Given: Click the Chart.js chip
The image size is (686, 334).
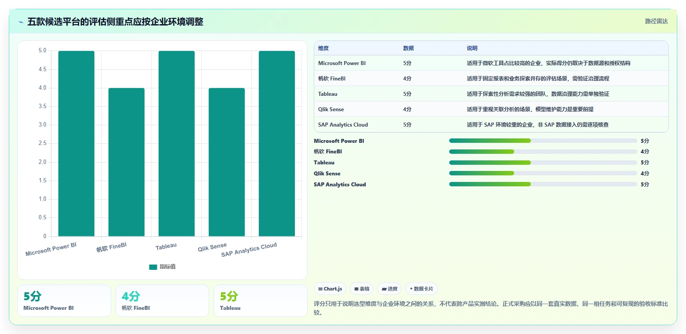Looking at the screenshot, I should (x=330, y=289).
